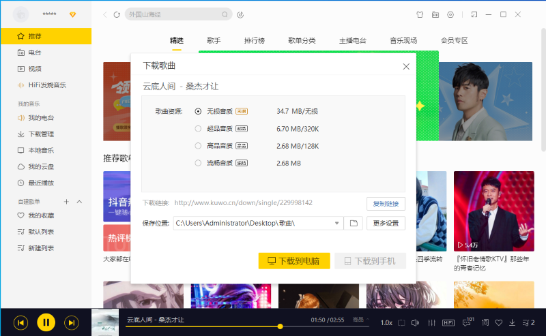546x336 pixels.
Task: Open 本地音乐 in sidebar
Action: coord(46,150)
